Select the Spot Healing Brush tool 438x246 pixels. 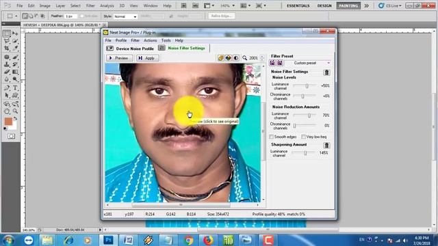click(x=7, y=57)
